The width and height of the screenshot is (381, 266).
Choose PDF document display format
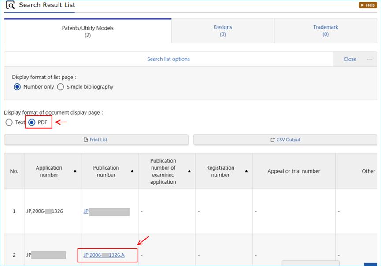(x=33, y=122)
